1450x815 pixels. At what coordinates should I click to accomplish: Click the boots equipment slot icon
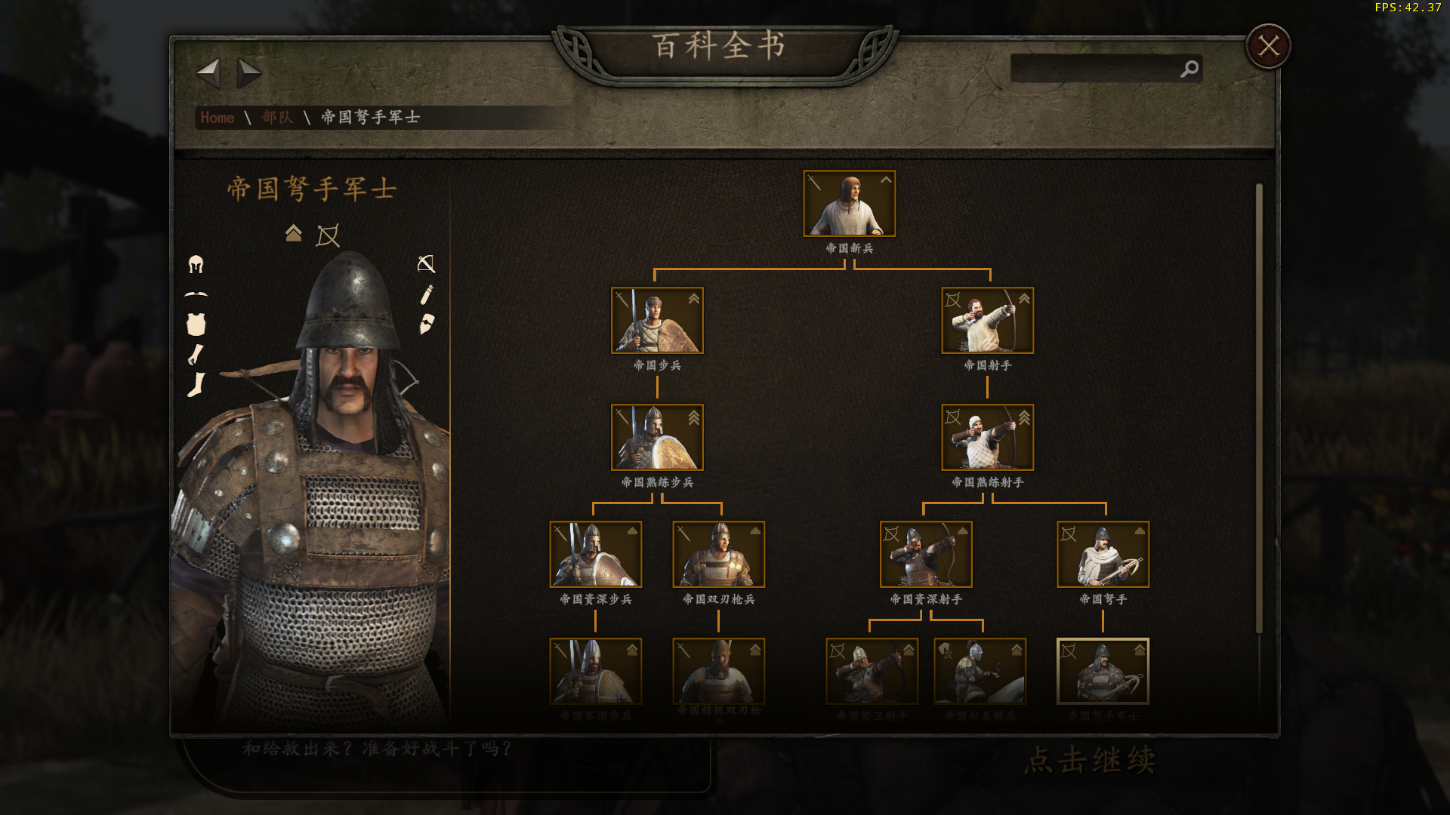(x=196, y=385)
